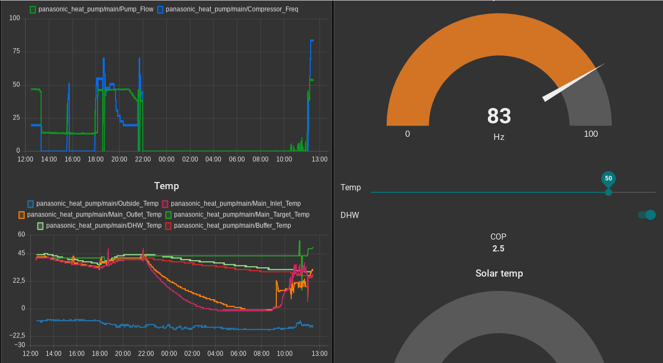This screenshot has height=363, width=663.
Task: Click the Main_Outlet_Temp orange legend box
Action: [x=22, y=214]
